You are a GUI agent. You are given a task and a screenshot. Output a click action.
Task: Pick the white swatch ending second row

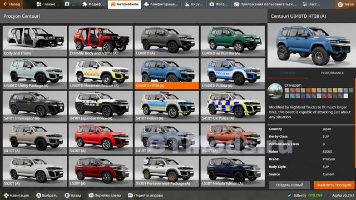tap(345, 96)
